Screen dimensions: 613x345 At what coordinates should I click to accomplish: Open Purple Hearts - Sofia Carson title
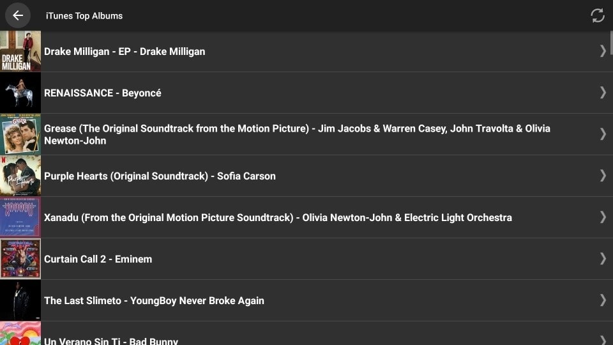160,176
